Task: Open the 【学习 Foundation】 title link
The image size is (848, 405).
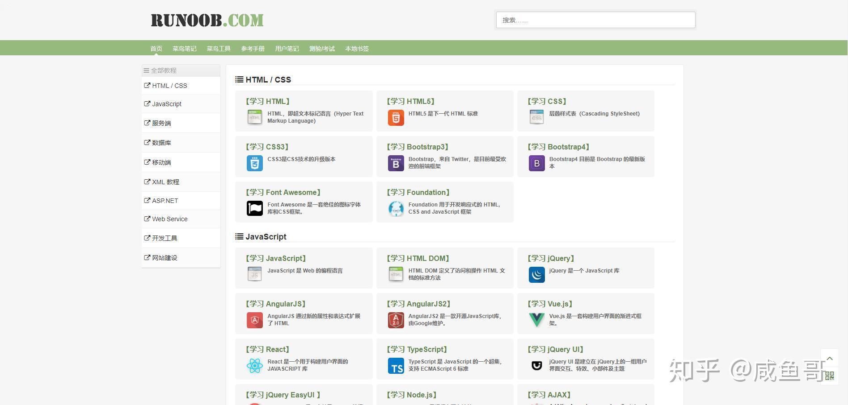Action: coord(418,192)
